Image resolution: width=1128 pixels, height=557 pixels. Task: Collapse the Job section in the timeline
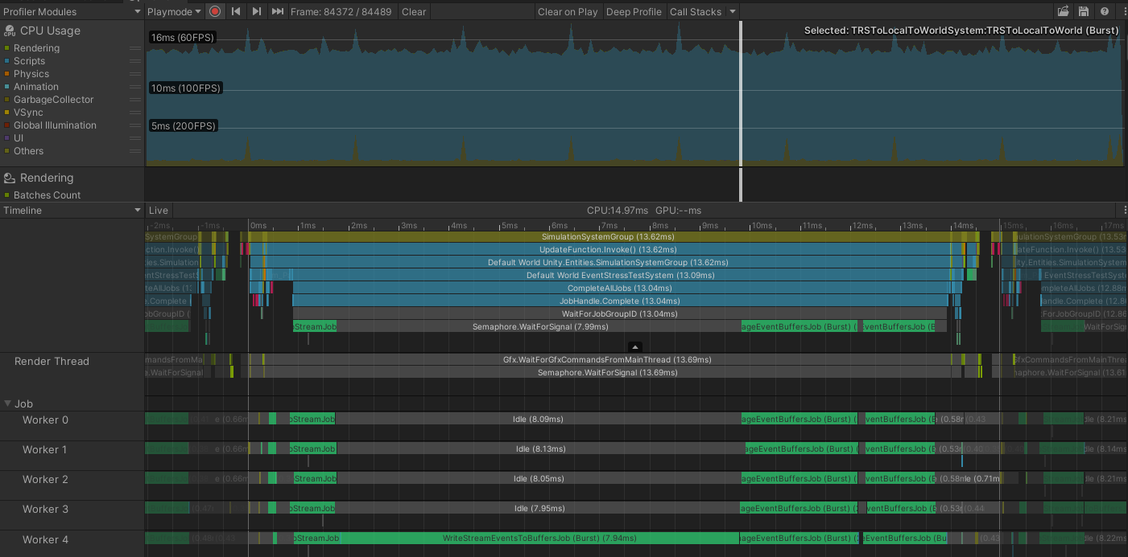point(6,403)
